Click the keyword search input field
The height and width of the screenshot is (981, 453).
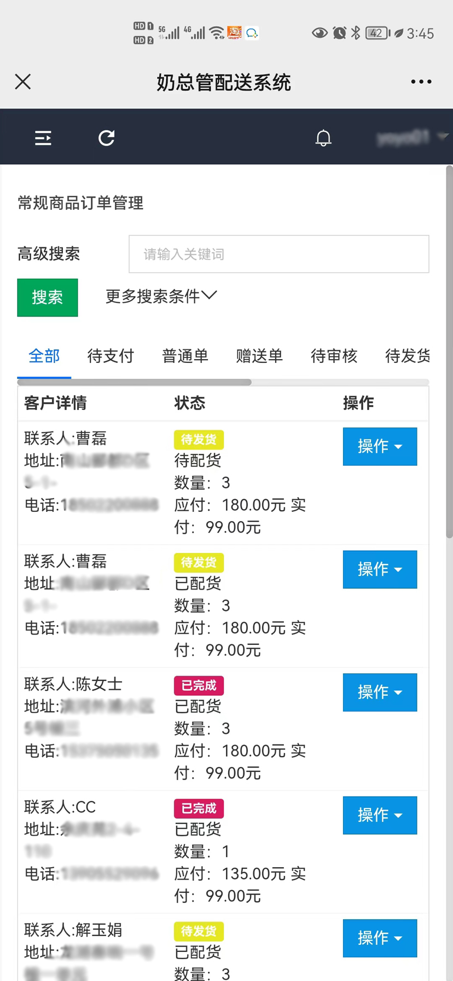tap(278, 254)
